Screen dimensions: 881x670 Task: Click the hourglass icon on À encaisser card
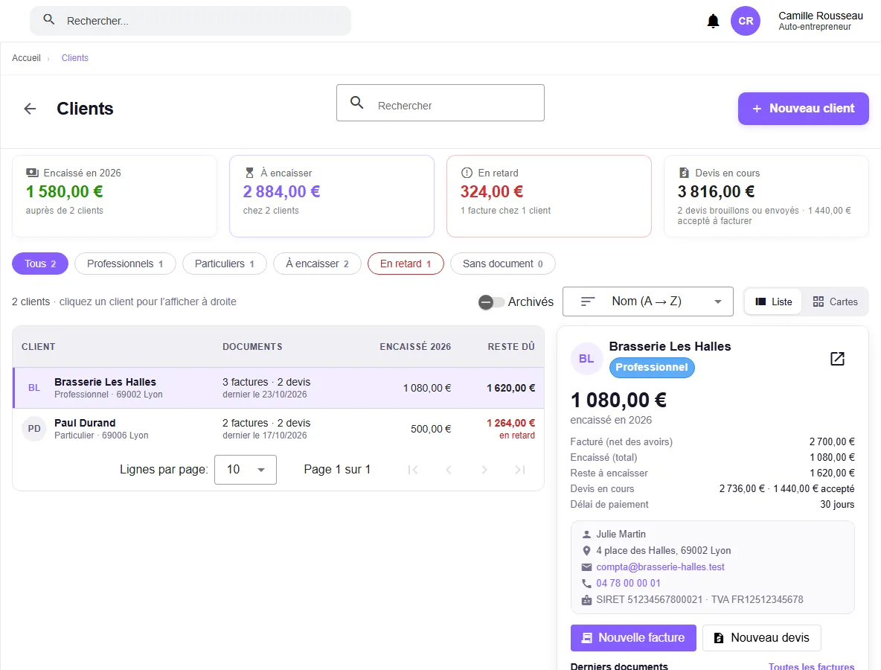click(x=249, y=173)
